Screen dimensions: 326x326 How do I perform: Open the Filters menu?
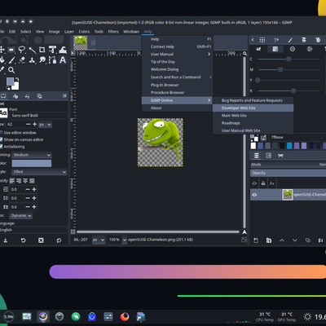pos(113,32)
